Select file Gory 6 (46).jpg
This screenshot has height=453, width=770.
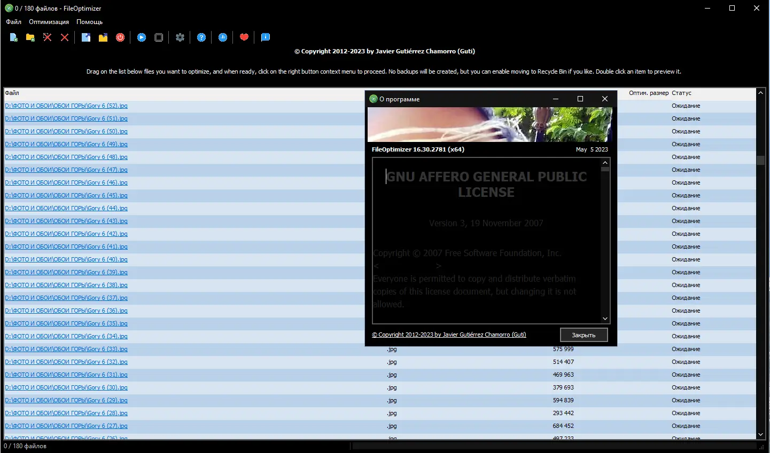pos(66,182)
